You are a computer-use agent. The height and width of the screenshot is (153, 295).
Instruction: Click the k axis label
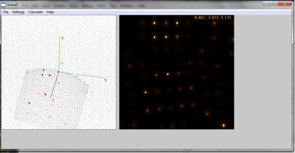[63, 38]
